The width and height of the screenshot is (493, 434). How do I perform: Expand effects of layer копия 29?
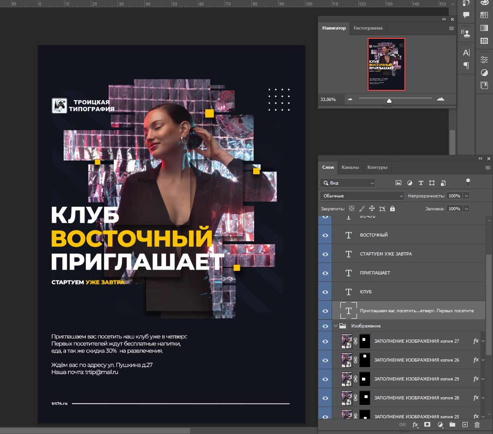483,379
